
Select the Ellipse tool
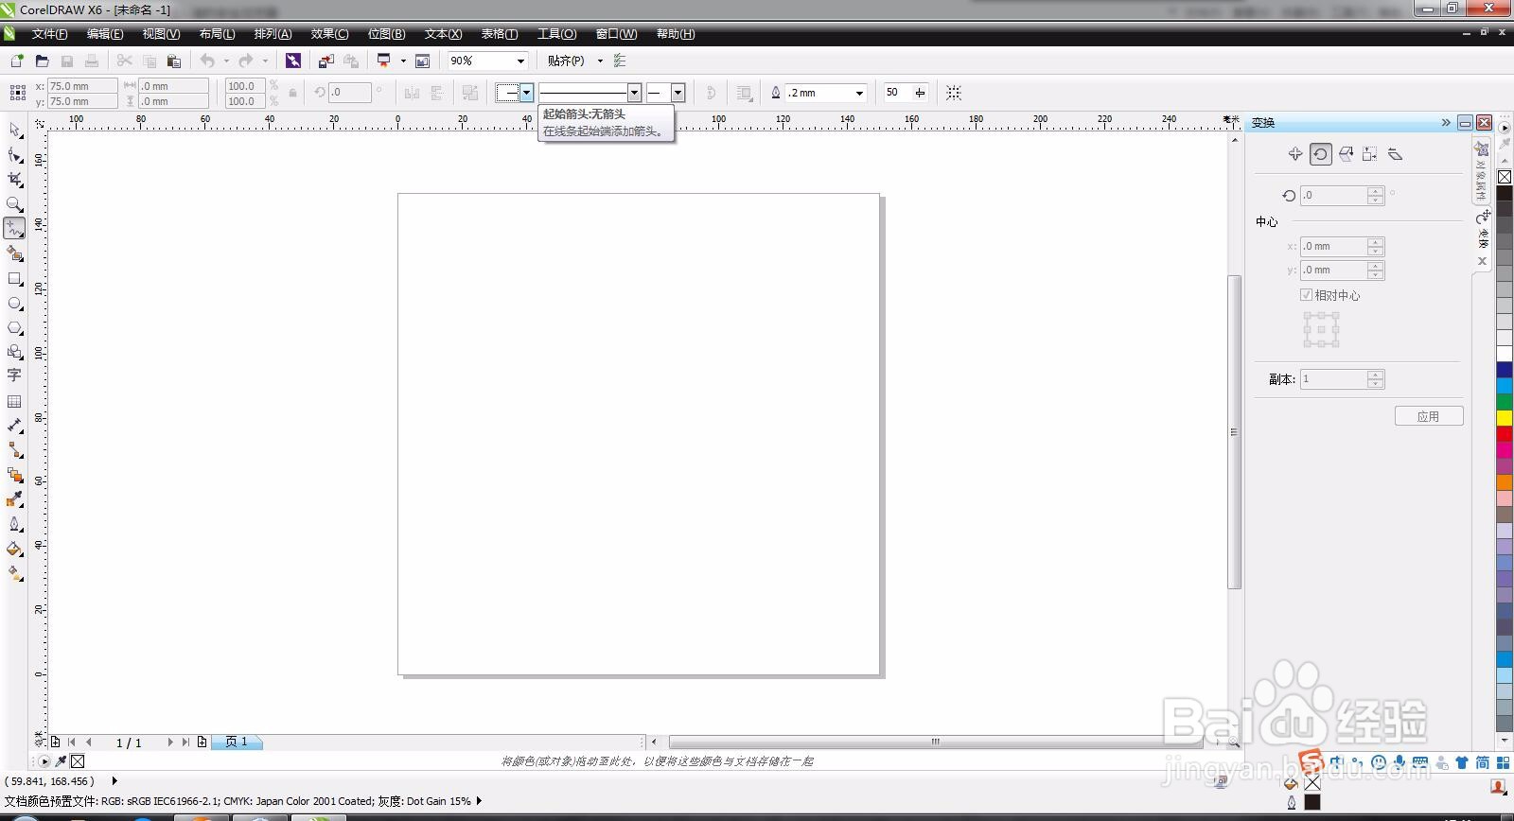14,304
